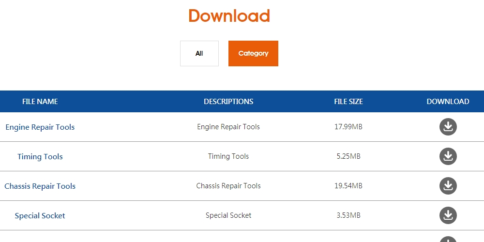Image resolution: width=484 pixels, height=242 pixels.
Task: Switch to the All tab
Action: (199, 53)
